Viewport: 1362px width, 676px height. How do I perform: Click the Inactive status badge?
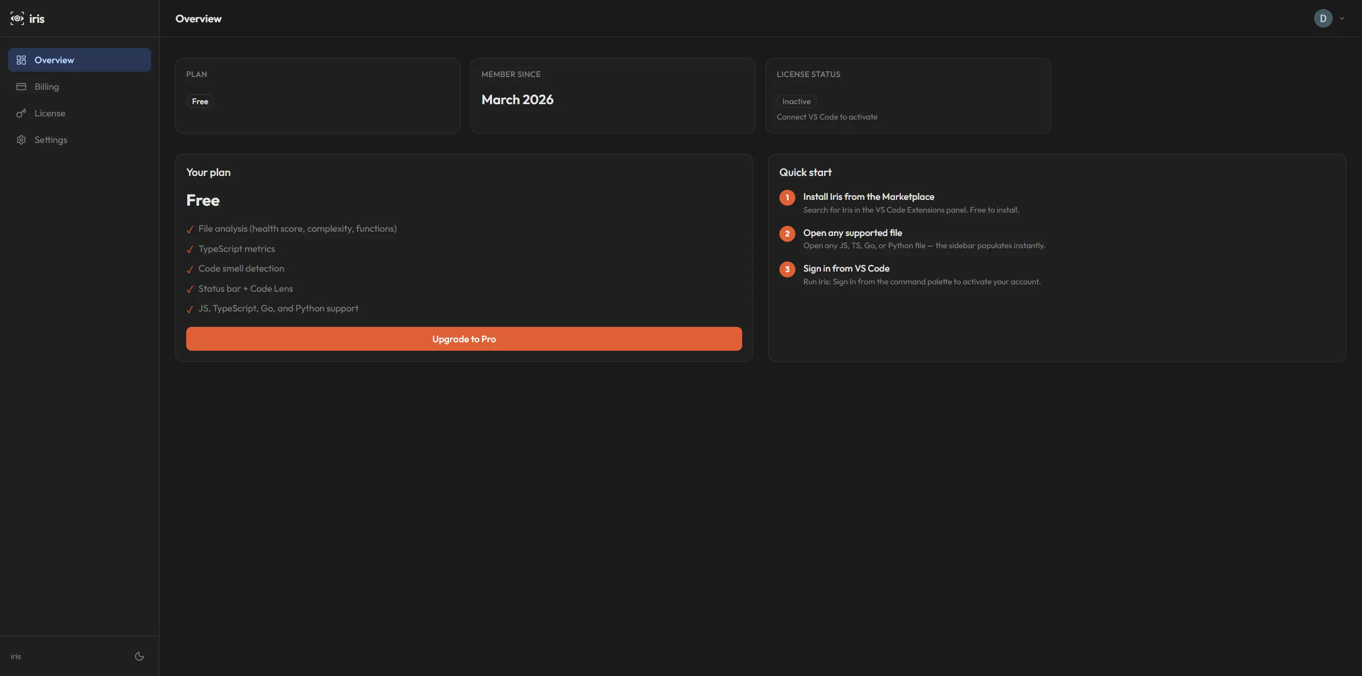click(x=796, y=101)
